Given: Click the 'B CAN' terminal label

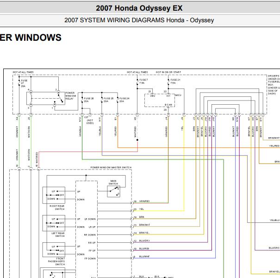Looking at the screenshot, I should tap(168, 105).
